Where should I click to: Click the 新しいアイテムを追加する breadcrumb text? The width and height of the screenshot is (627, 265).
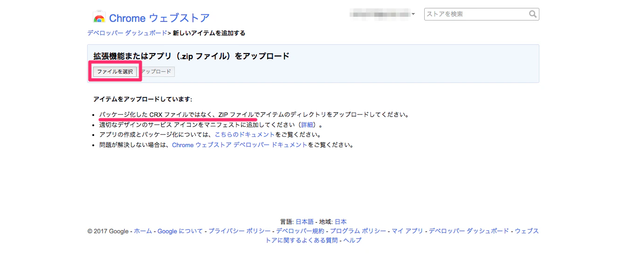pyautogui.click(x=209, y=33)
